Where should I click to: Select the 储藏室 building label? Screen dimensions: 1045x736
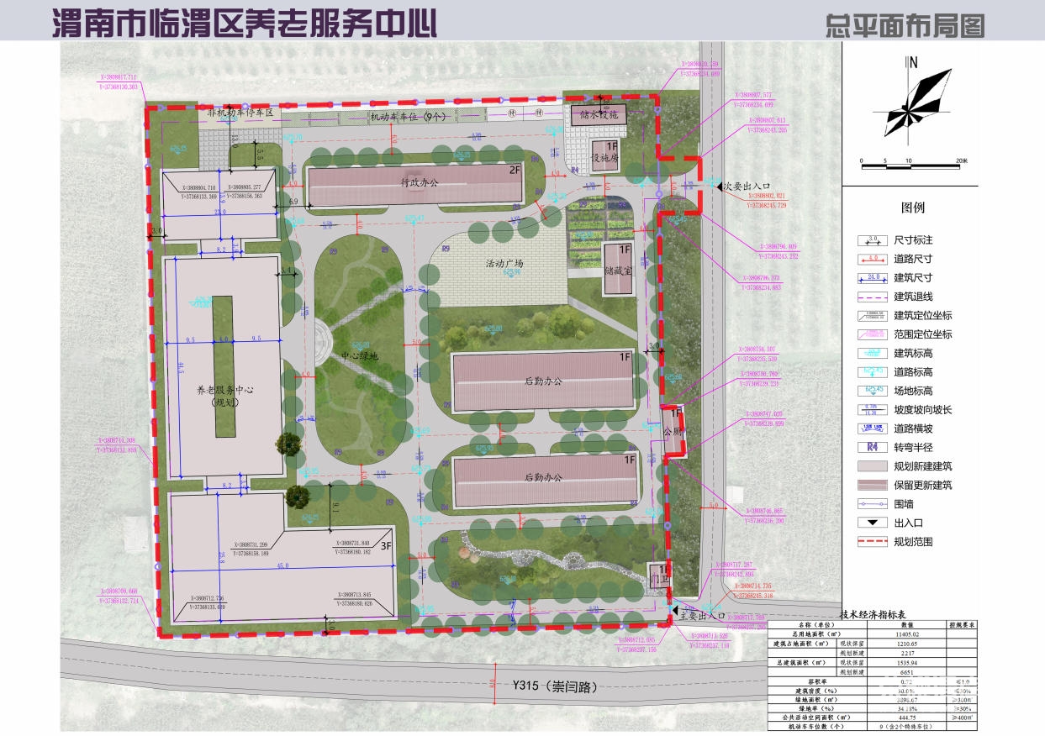(x=617, y=272)
